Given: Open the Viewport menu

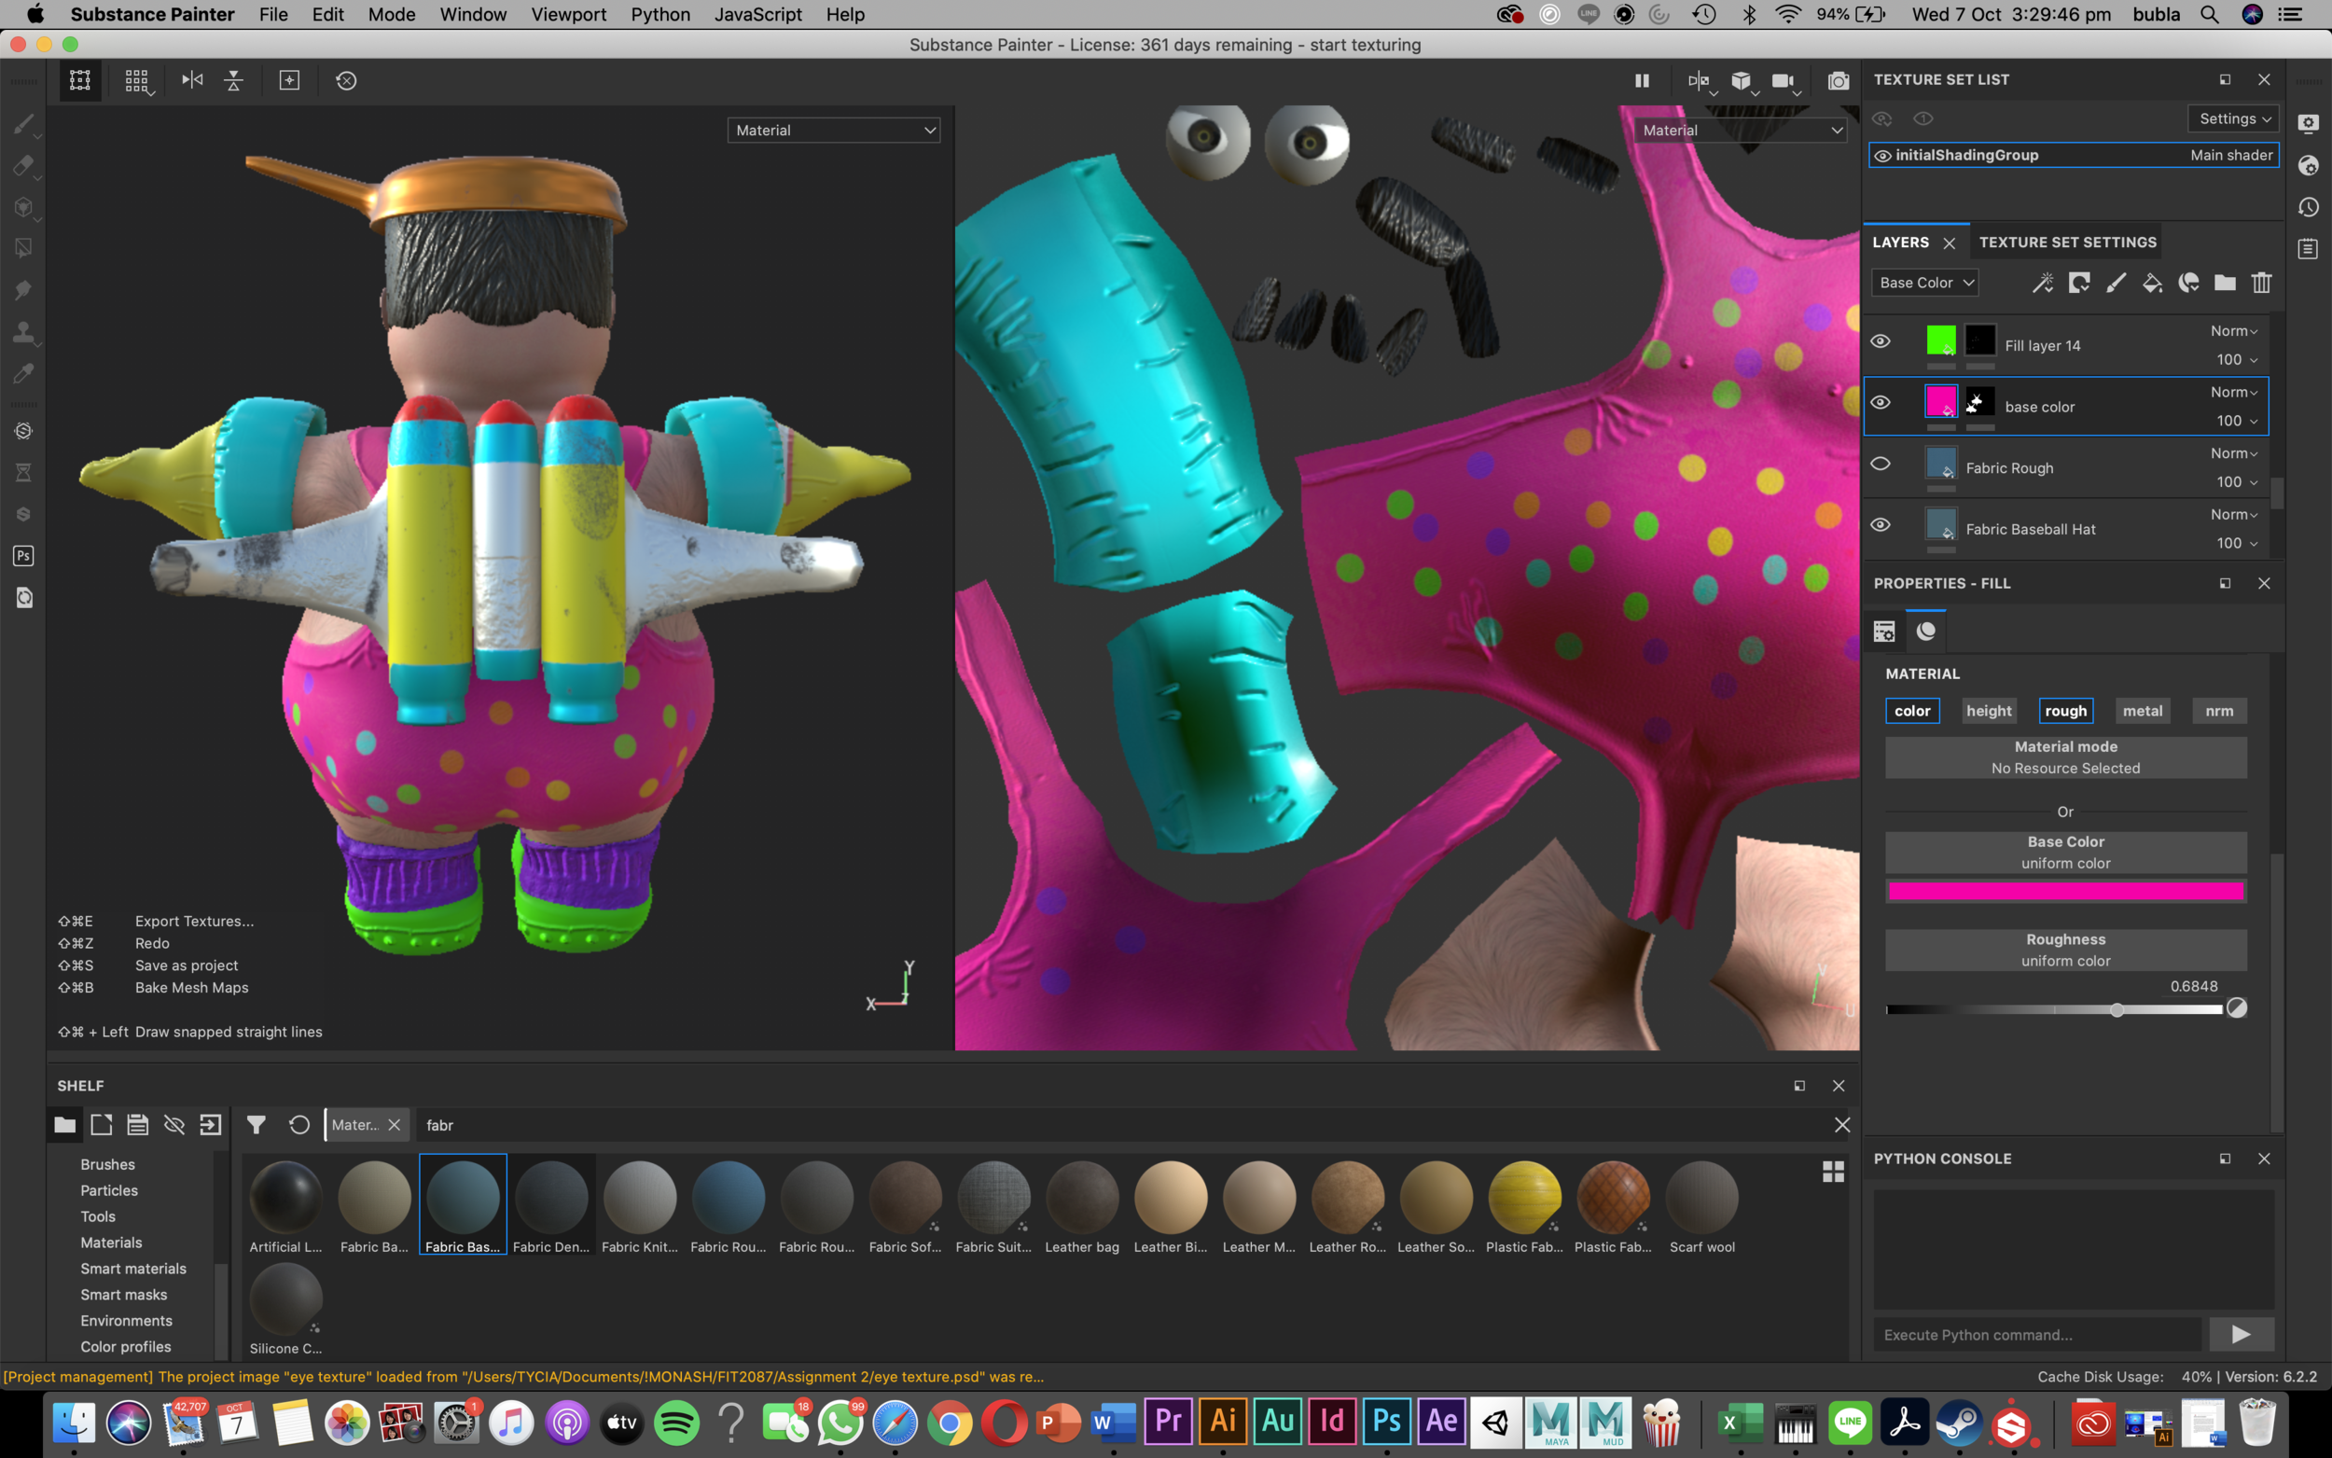Looking at the screenshot, I should click(568, 15).
